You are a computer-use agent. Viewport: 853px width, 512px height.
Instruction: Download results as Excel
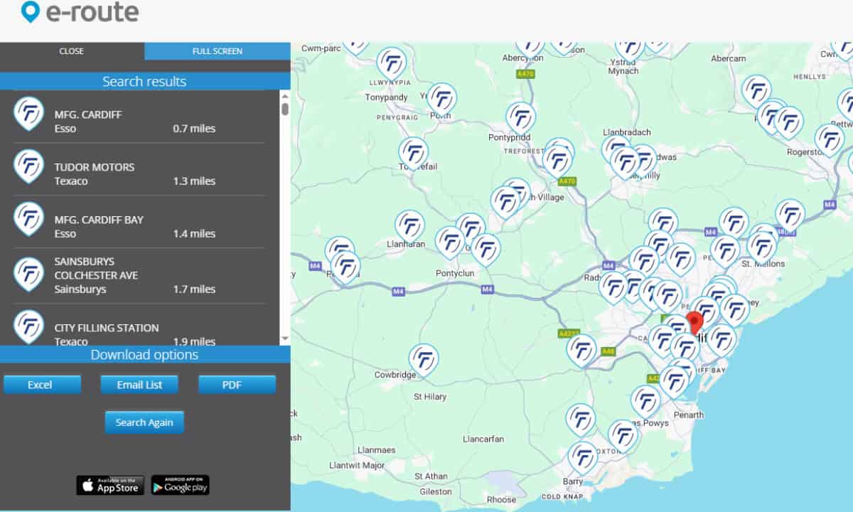[42, 385]
